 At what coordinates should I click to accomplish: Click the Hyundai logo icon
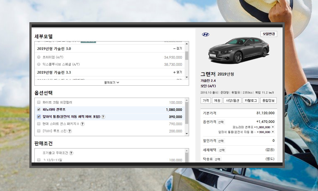205,34
